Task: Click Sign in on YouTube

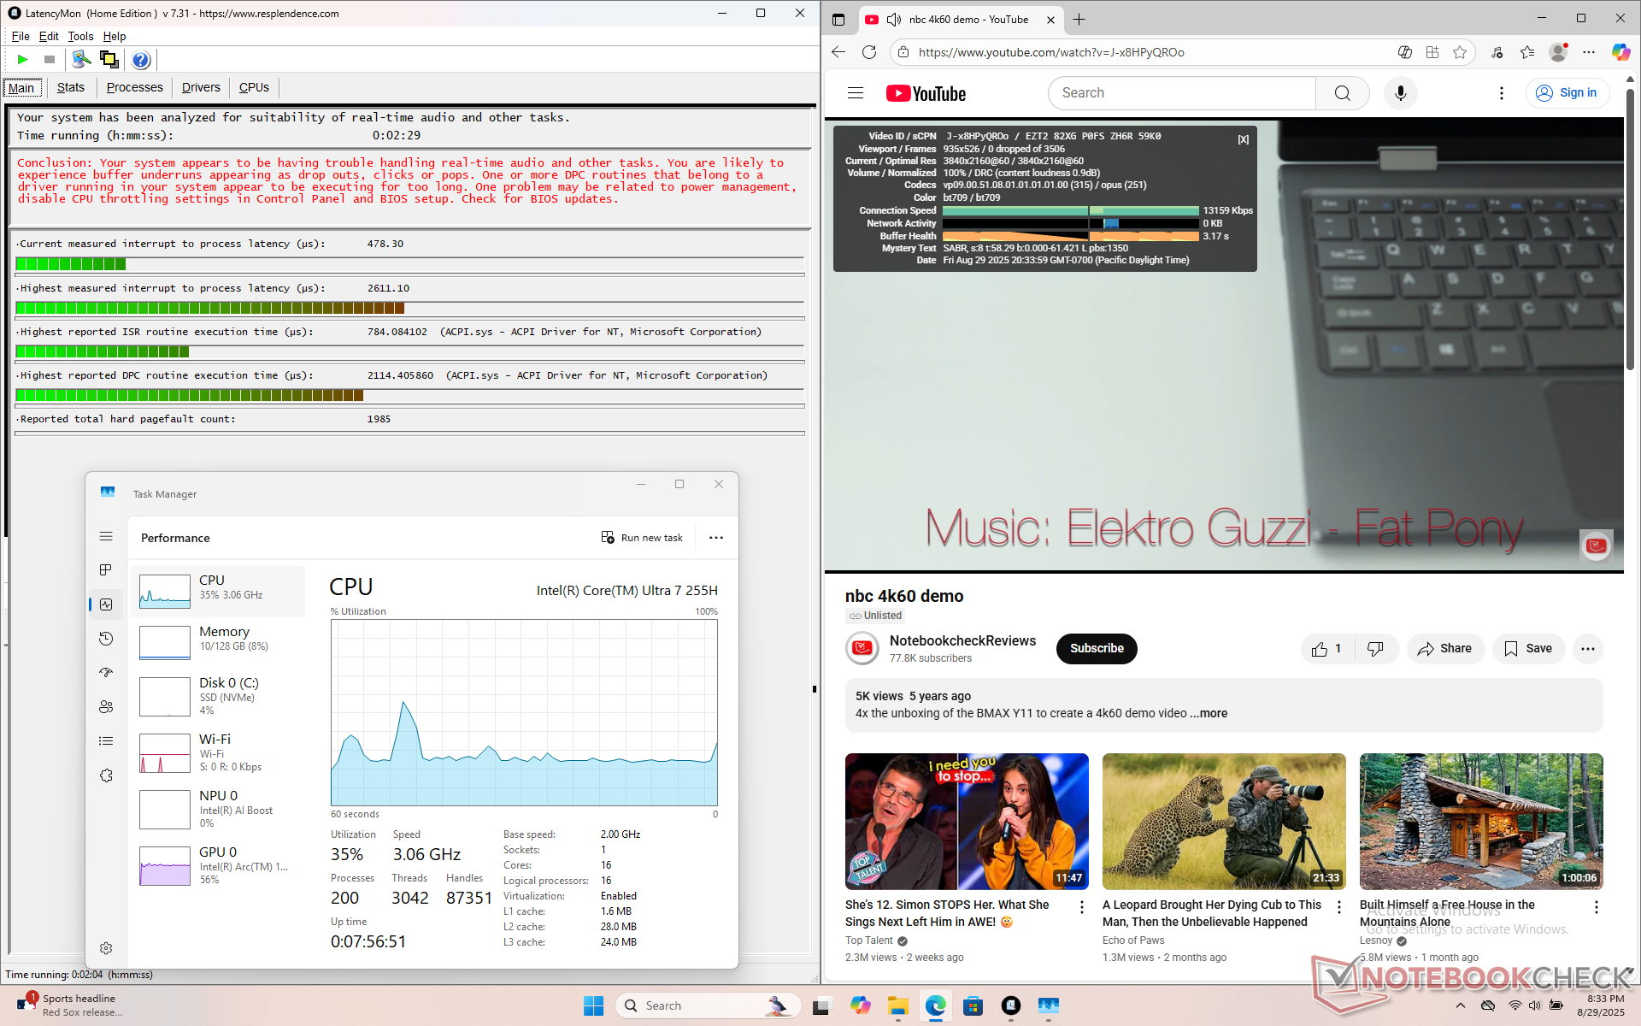Action: (x=1567, y=93)
